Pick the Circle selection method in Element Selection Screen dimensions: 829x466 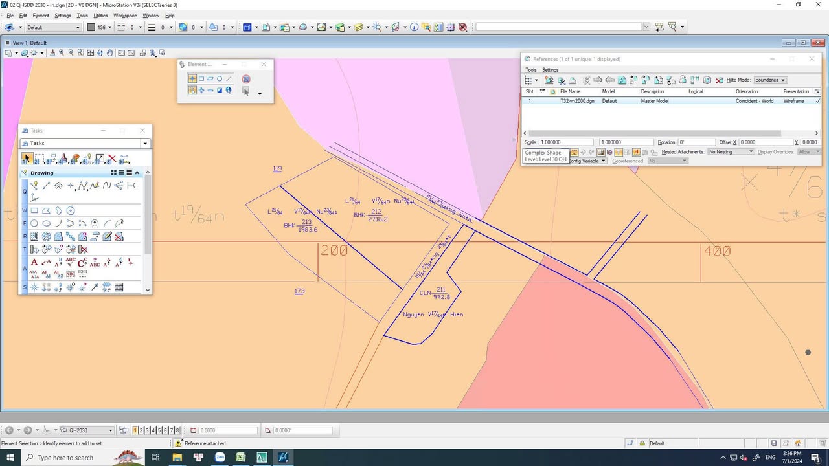pyautogui.click(x=220, y=79)
